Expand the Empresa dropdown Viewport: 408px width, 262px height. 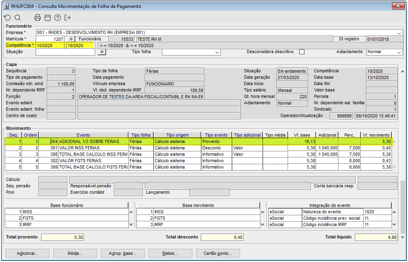click(x=399, y=33)
